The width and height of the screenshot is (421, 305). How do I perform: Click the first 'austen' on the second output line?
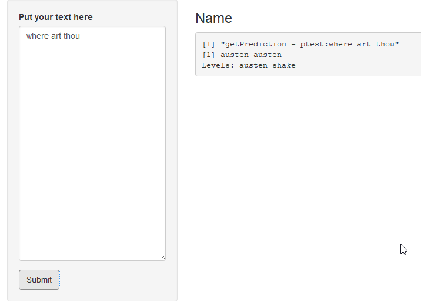point(235,55)
